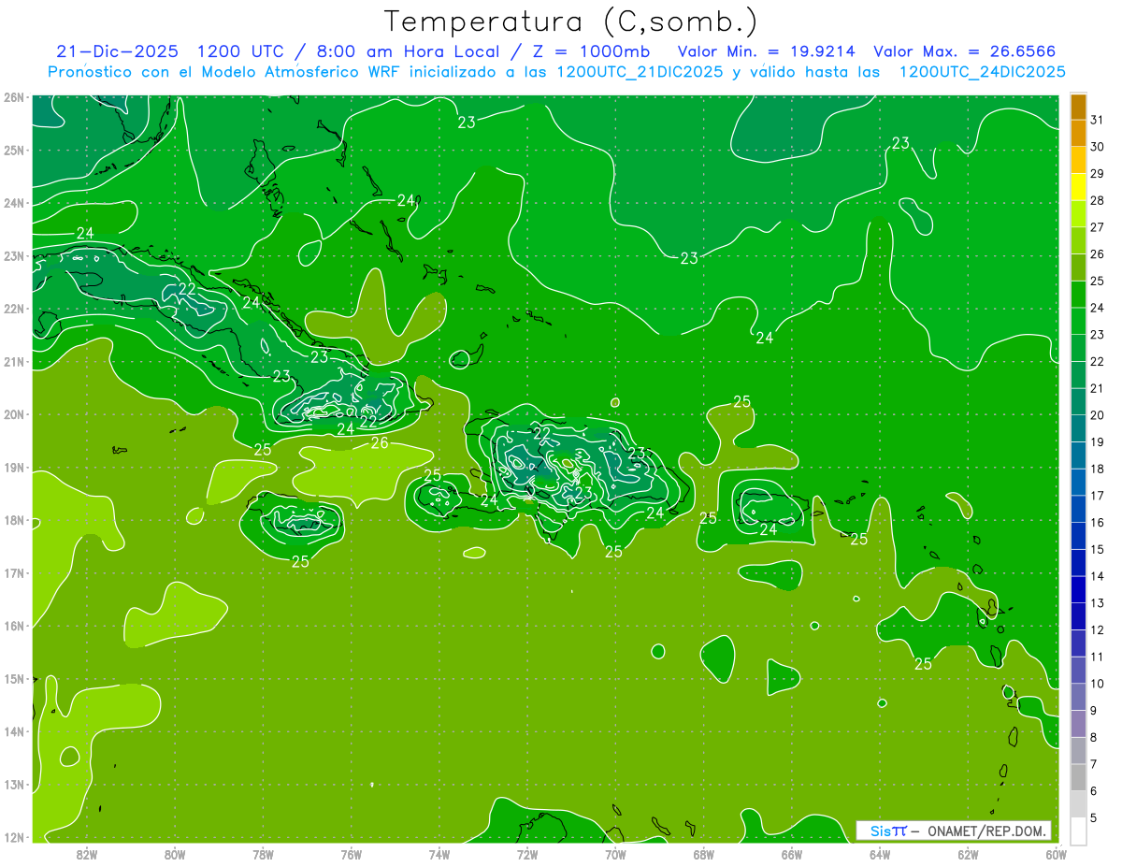Click the 'Z = 1000mb' level text
This screenshot has height=867, width=1122.
click(x=583, y=51)
